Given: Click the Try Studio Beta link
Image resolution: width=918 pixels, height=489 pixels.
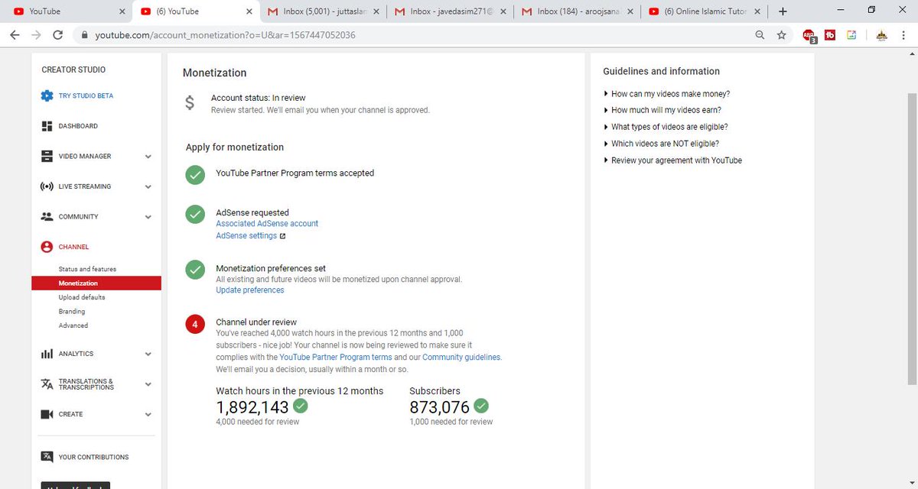Looking at the screenshot, I should coord(86,96).
